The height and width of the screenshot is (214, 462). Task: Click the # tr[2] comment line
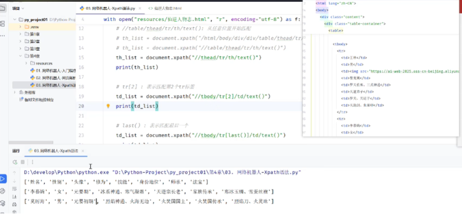pyautogui.click(x=155, y=87)
